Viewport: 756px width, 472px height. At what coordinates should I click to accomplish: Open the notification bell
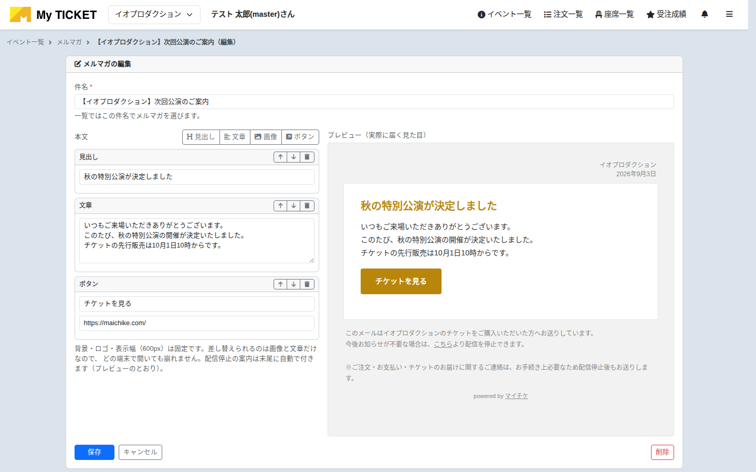pyautogui.click(x=705, y=14)
